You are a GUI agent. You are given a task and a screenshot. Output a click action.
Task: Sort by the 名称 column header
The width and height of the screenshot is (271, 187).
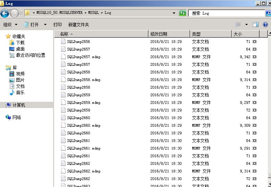pyautogui.click(x=101, y=34)
